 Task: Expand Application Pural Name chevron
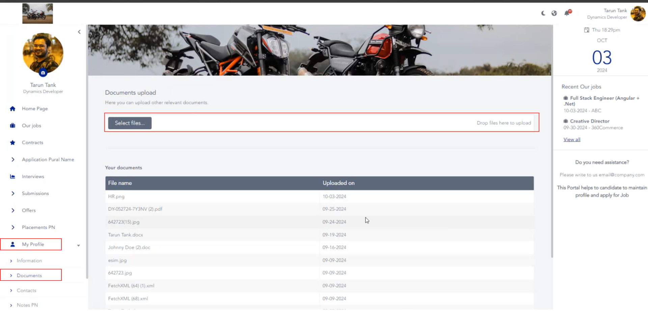(x=13, y=159)
